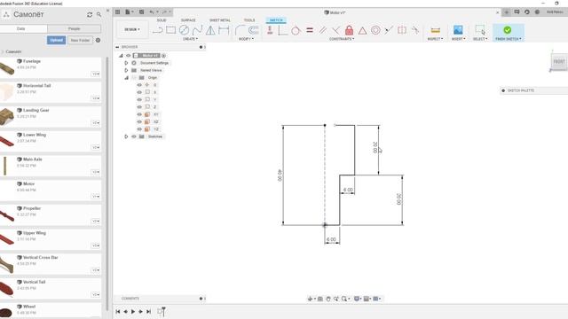Switch to the Surface tab
Image resolution: width=568 pixels, height=319 pixels.
tap(188, 20)
